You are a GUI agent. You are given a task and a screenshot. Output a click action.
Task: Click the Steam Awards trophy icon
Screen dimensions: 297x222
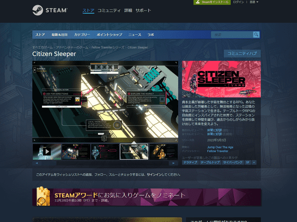point(43,196)
